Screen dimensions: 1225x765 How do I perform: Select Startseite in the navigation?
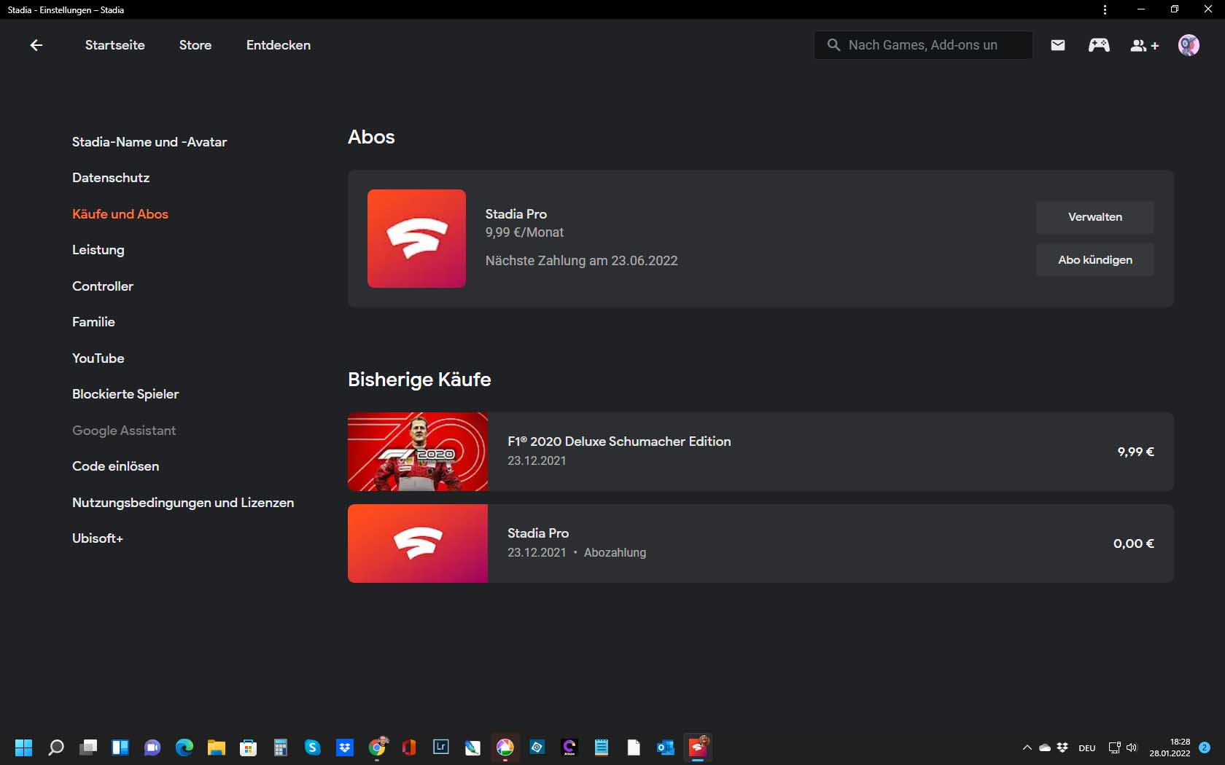pyautogui.click(x=114, y=44)
